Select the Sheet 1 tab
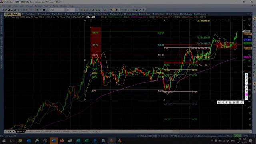 point(20,132)
